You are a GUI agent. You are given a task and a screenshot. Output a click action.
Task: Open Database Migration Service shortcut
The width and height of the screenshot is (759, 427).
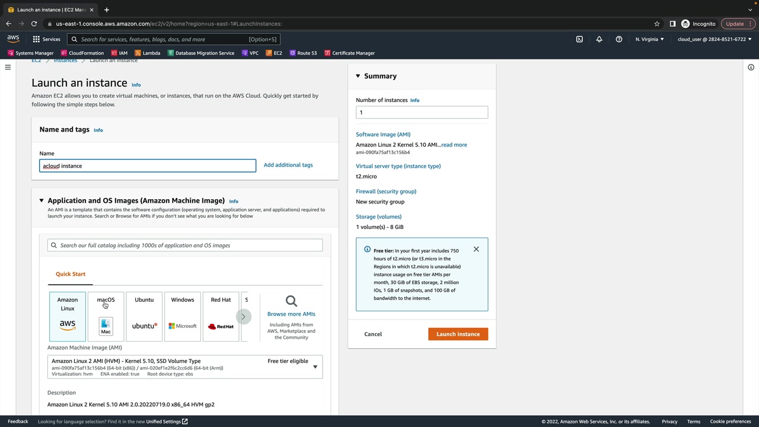click(201, 53)
